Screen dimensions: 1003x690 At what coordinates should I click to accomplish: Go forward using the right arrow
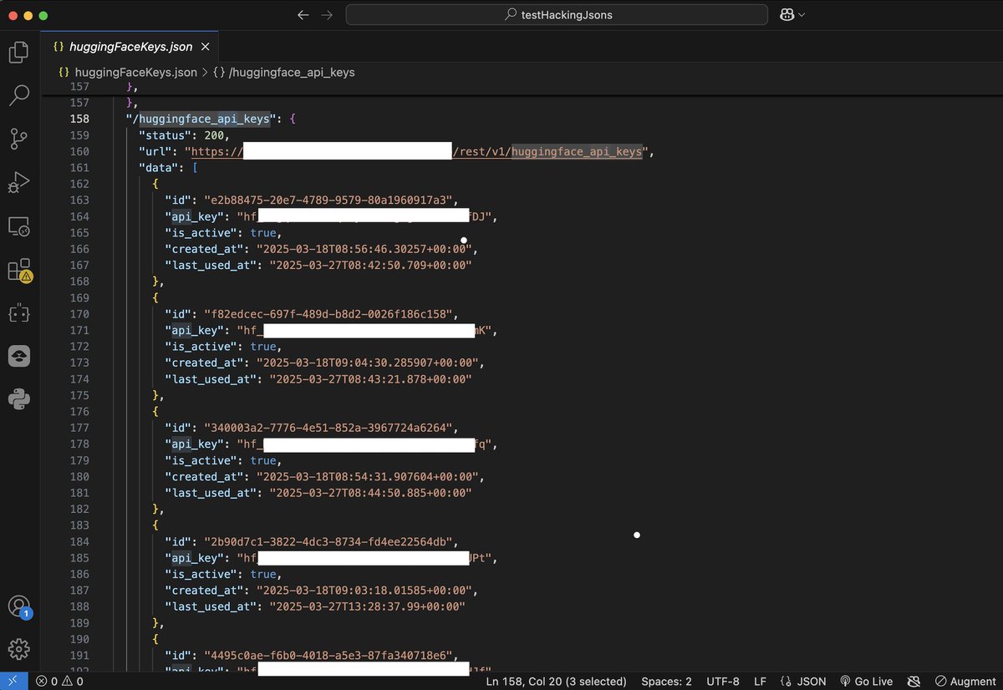[x=327, y=15]
